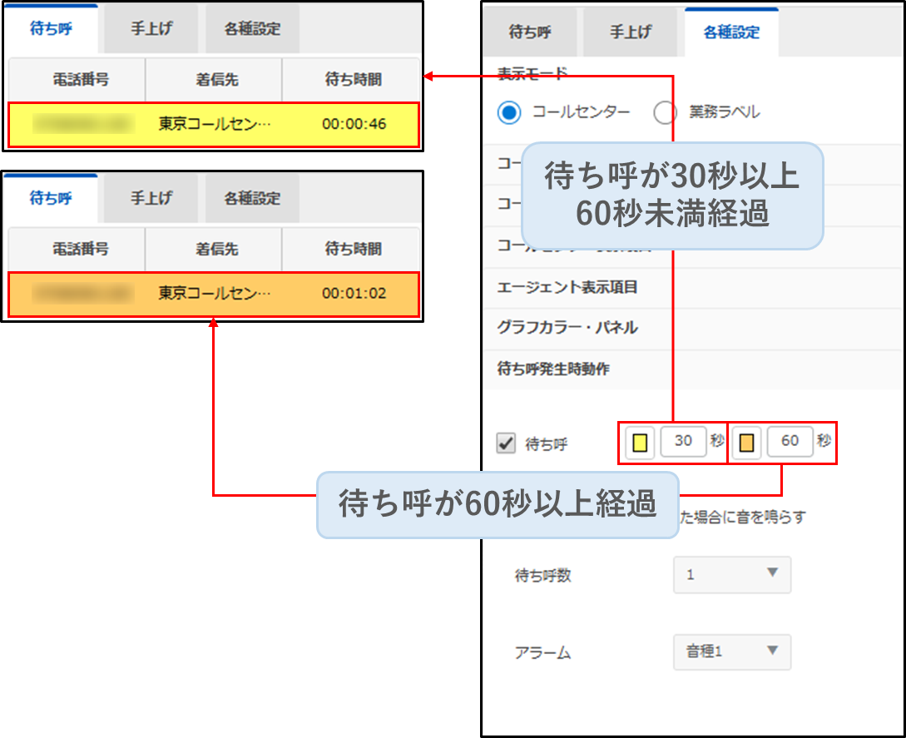Open the アラーム sound type dropdown
906x738 pixels.
[x=731, y=651]
